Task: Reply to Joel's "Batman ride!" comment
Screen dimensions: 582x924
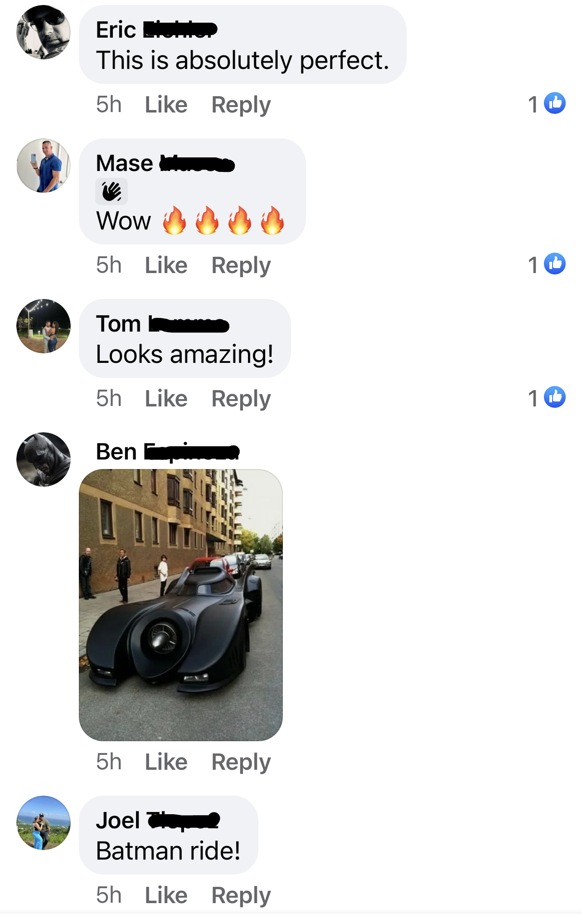Action: coord(241,896)
